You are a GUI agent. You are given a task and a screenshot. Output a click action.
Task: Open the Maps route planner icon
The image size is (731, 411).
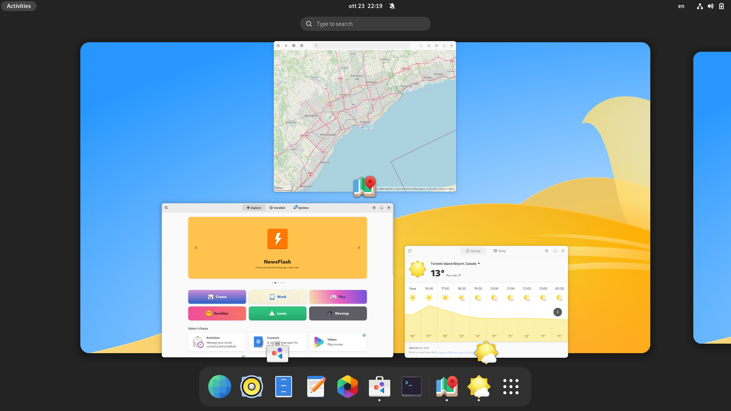coord(429,46)
